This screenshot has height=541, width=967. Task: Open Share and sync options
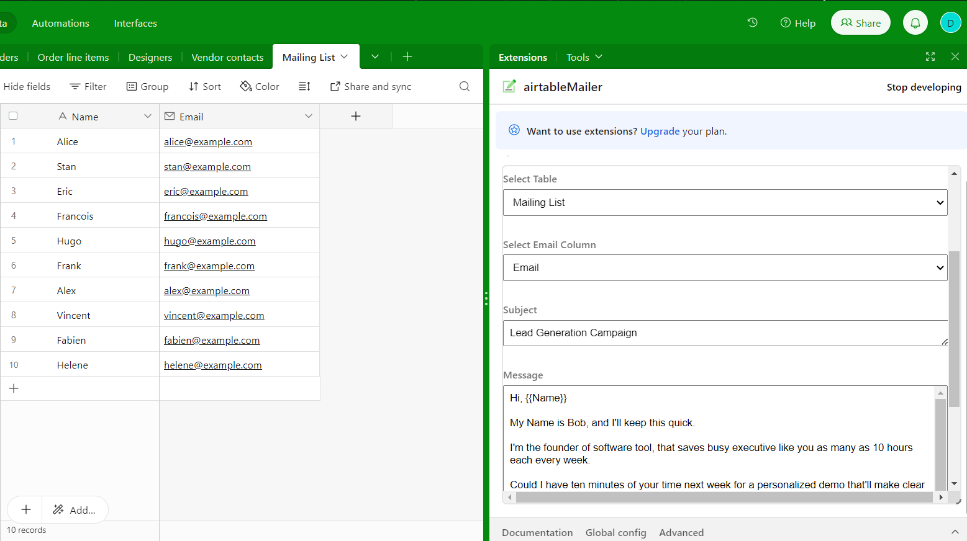[371, 86]
